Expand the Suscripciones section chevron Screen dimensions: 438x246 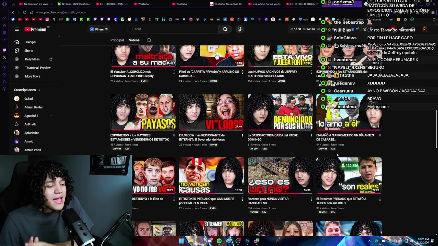point(39,90)
